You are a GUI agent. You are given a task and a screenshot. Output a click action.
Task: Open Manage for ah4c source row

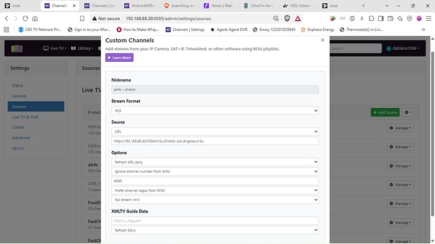400,166
